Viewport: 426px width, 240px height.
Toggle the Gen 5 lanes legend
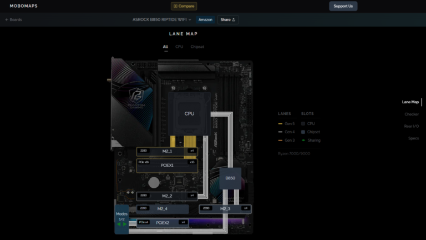(x=286, y=123)
